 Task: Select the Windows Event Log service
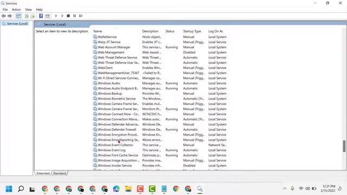(160, 150)
